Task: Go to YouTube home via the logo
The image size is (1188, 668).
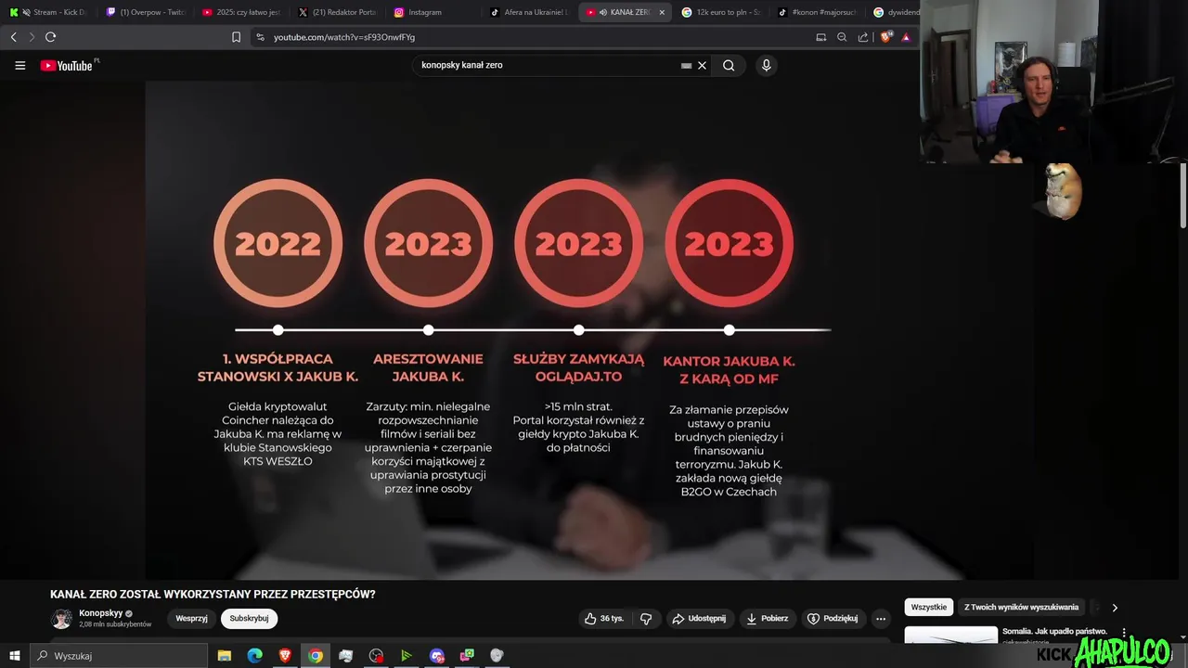Action: pyautogui.click(x=67, y=66)
